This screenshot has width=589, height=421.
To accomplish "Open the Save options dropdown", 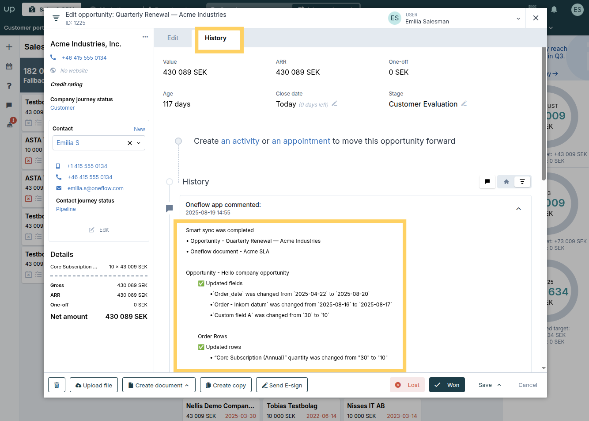I will tap(499, 385).
